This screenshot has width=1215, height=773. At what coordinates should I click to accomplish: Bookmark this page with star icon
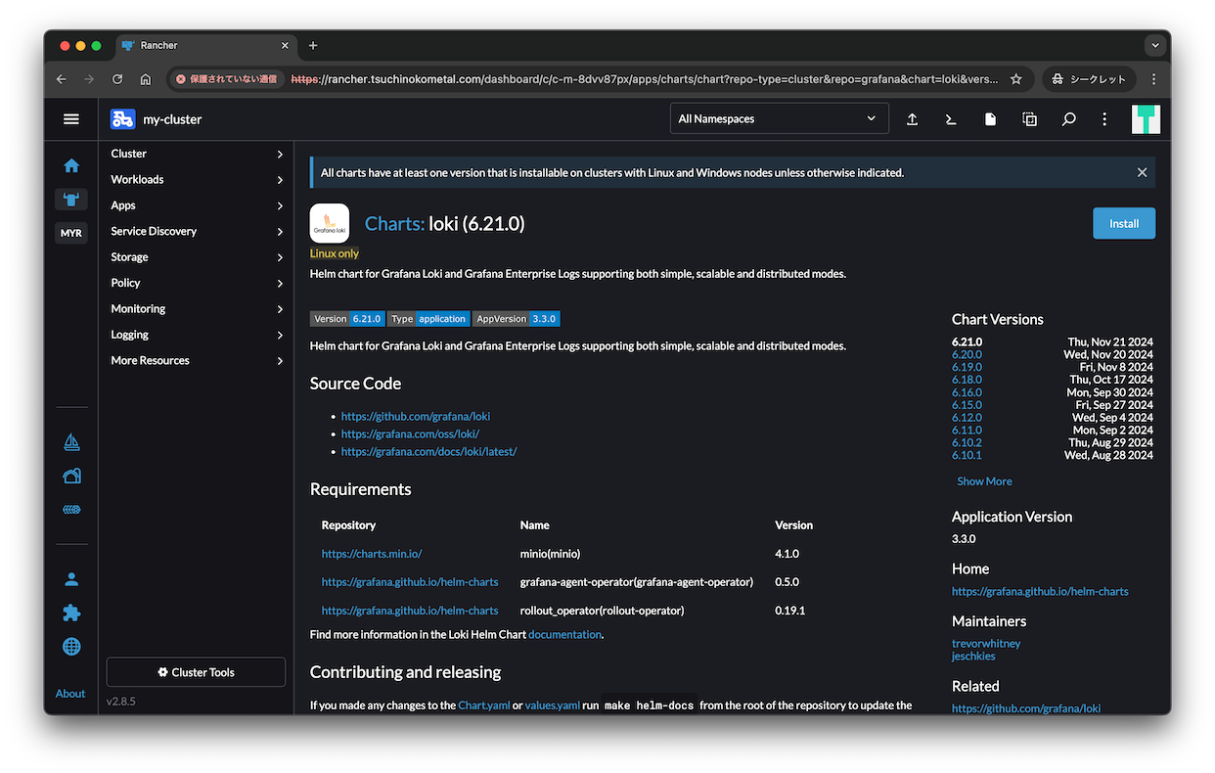point(1016,79)
